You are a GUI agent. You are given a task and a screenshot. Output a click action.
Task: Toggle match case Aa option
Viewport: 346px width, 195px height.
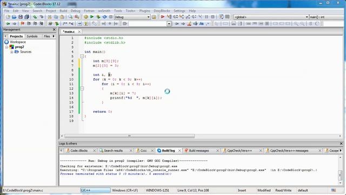coord(202,23)
